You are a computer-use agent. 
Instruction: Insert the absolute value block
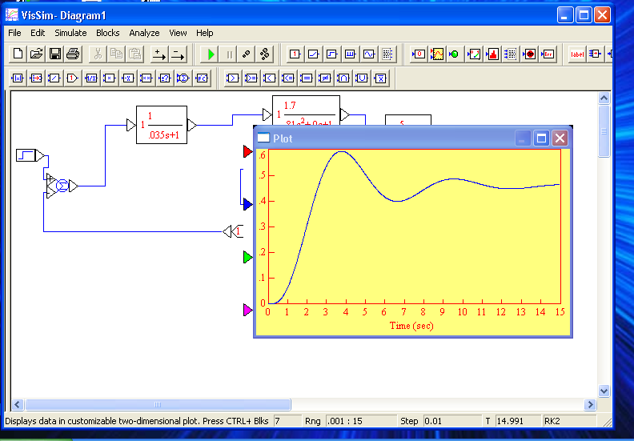[x=18, y=78]
